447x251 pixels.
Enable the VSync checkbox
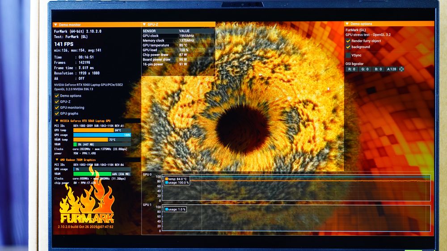click(348, 55)
